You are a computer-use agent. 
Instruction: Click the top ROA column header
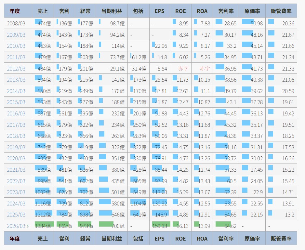click(x=202, y=11)
